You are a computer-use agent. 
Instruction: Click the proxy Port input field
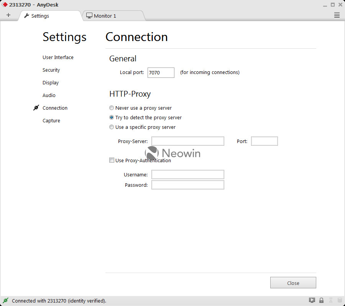click(x=264, y=141)
